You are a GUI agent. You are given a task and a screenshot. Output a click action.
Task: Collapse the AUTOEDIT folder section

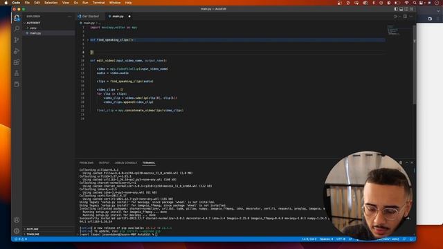point(48,23)
